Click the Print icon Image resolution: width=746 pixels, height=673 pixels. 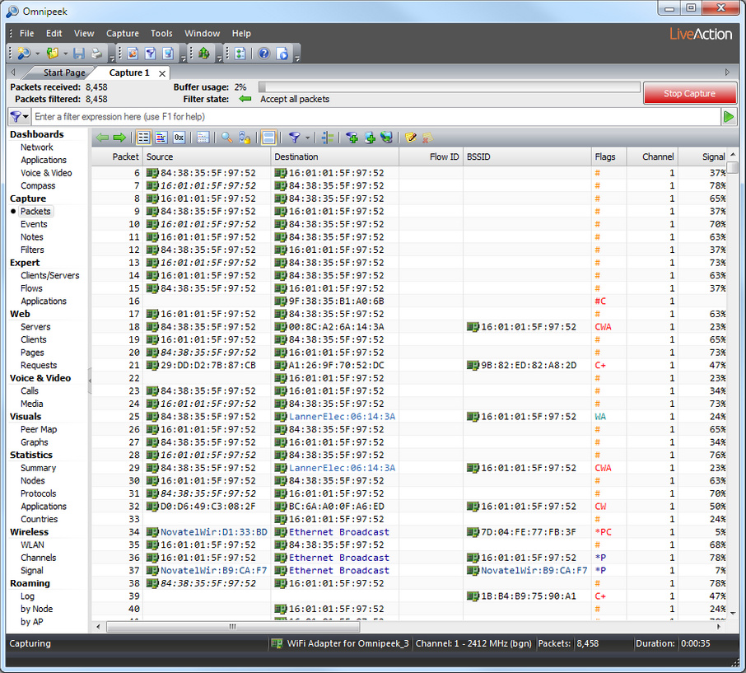tap(96, 54)
